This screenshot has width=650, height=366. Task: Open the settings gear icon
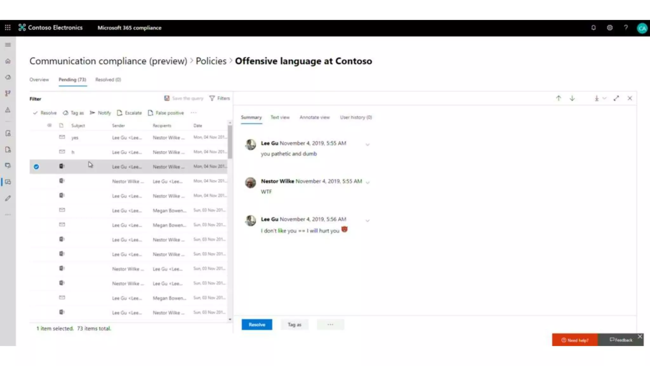tap(609, 28)
